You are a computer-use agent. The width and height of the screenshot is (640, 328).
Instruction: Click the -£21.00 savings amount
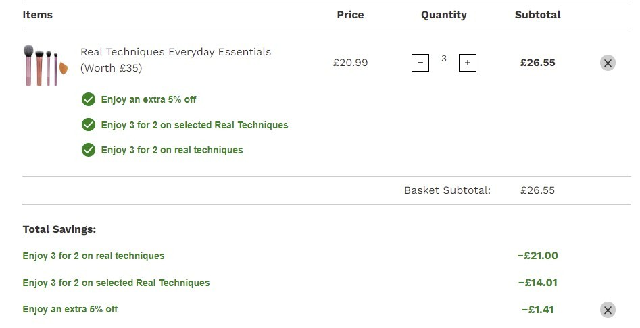tap(537, 256)
